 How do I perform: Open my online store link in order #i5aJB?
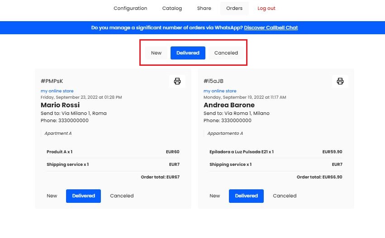(x=220, y=91)
